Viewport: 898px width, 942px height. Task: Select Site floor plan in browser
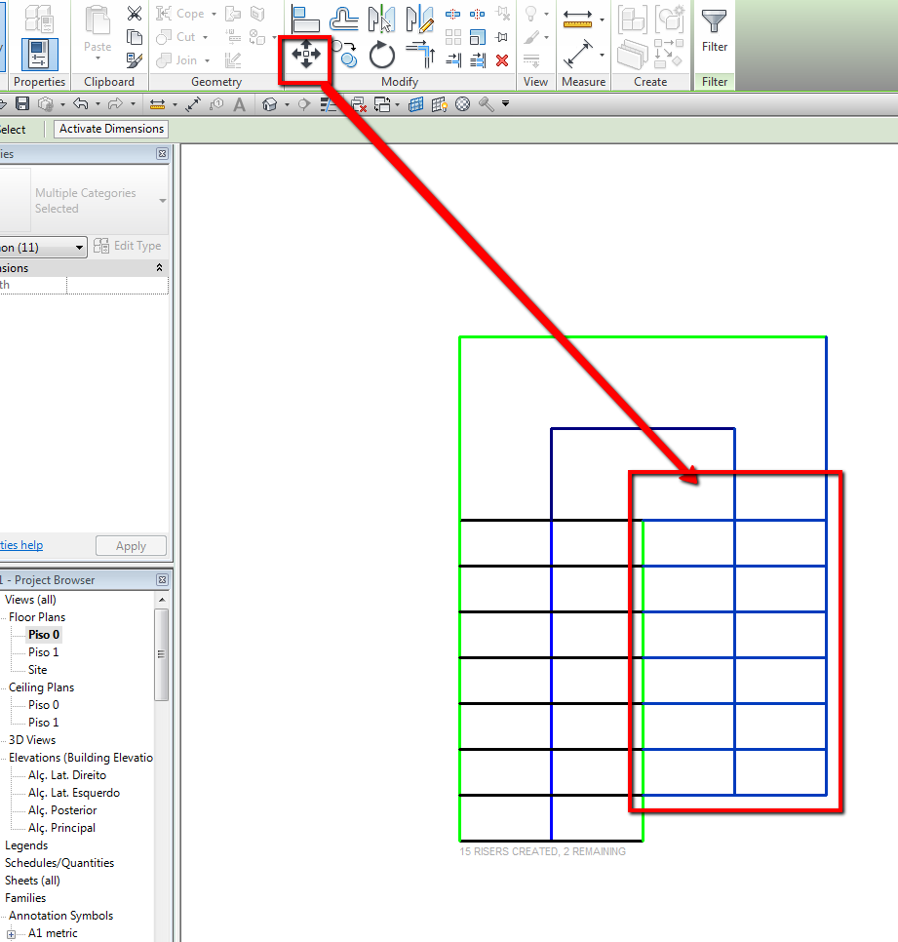click(x=37, y=669)
